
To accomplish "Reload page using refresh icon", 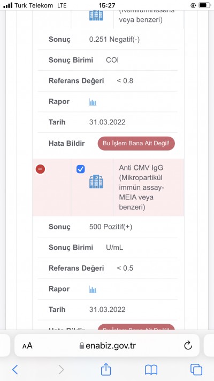I will click(188, 346).
